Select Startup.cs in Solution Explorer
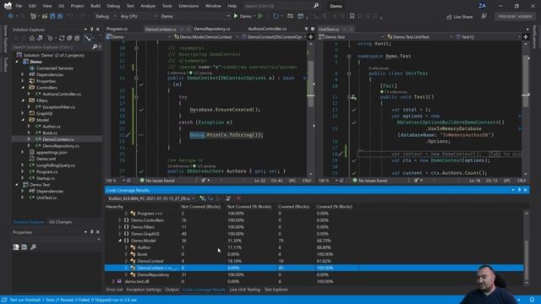Image resolution: width=541 pixels, height=304 pixels. pos(46,178)
